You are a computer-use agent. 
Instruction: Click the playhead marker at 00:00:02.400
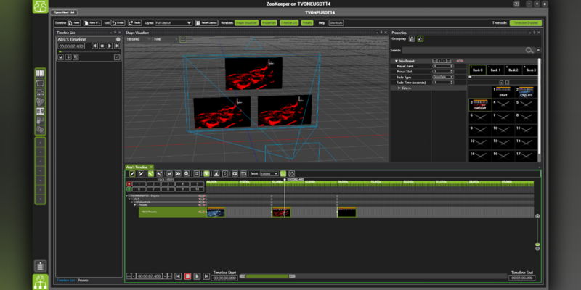pyautogui.click(x=285, y=179)
